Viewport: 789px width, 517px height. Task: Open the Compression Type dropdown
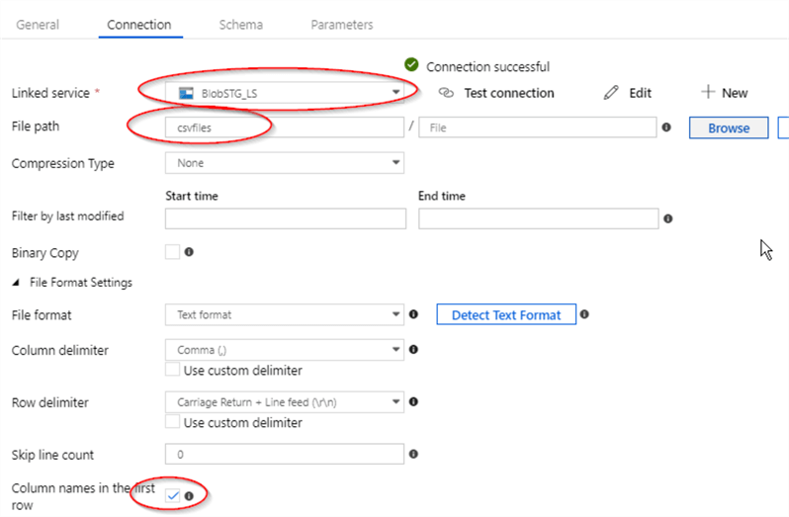click(x=285, y=162)
